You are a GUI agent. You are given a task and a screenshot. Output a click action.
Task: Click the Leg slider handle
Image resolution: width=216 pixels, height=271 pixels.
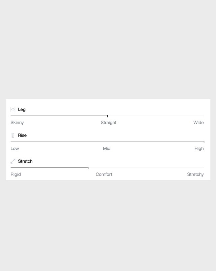[x=107, y=116]
